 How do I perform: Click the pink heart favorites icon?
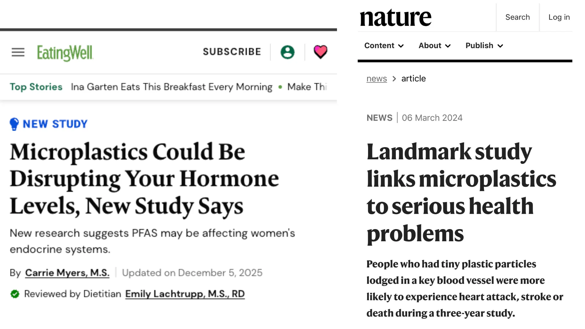(x=320, y=52)
